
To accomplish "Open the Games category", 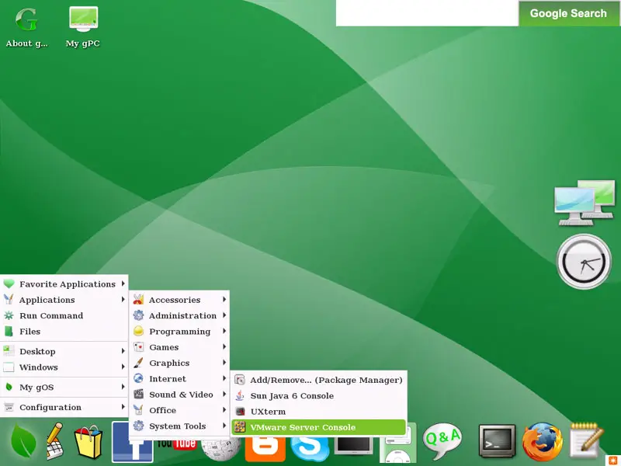I will coord(179,347).
